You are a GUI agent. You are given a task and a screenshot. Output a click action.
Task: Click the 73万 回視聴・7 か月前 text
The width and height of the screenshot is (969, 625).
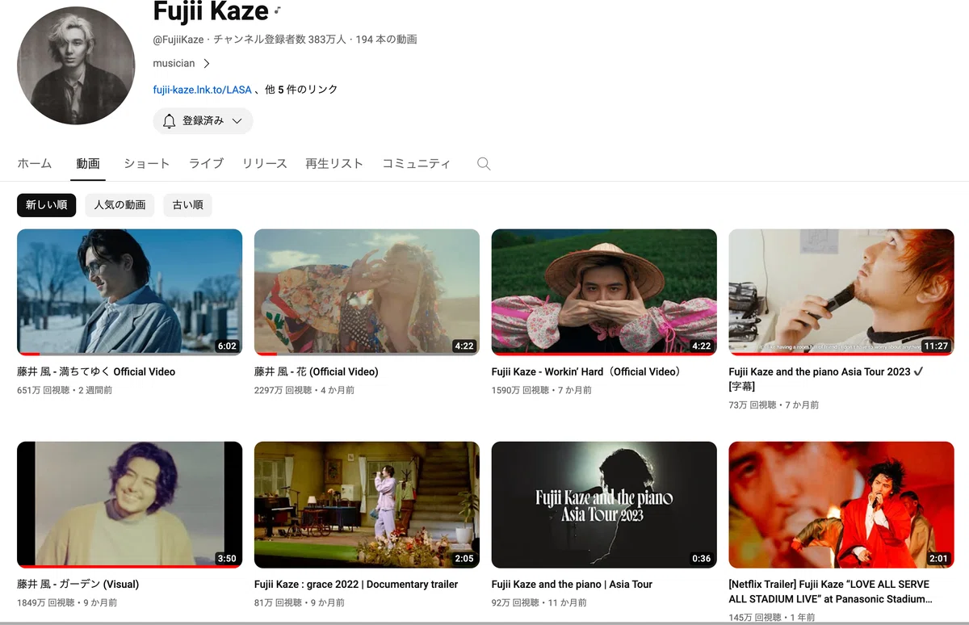click(x=774, y=405)
